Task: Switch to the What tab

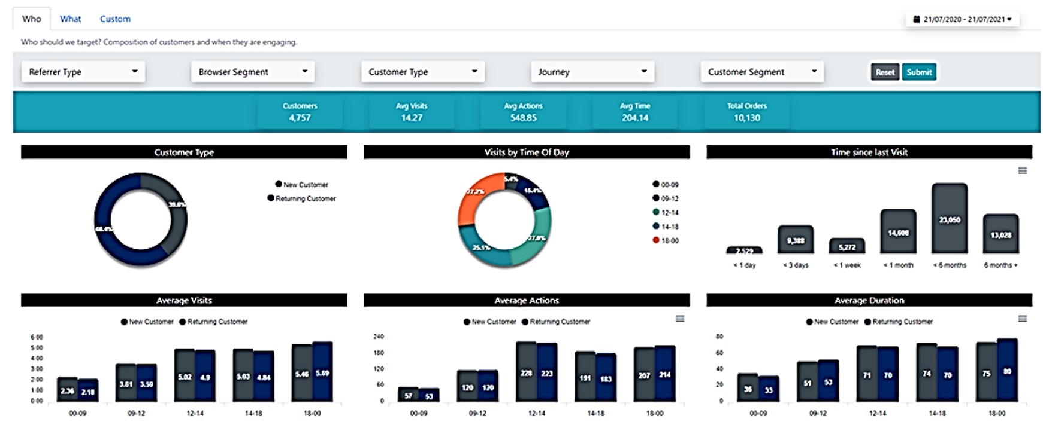Action: 71,19
